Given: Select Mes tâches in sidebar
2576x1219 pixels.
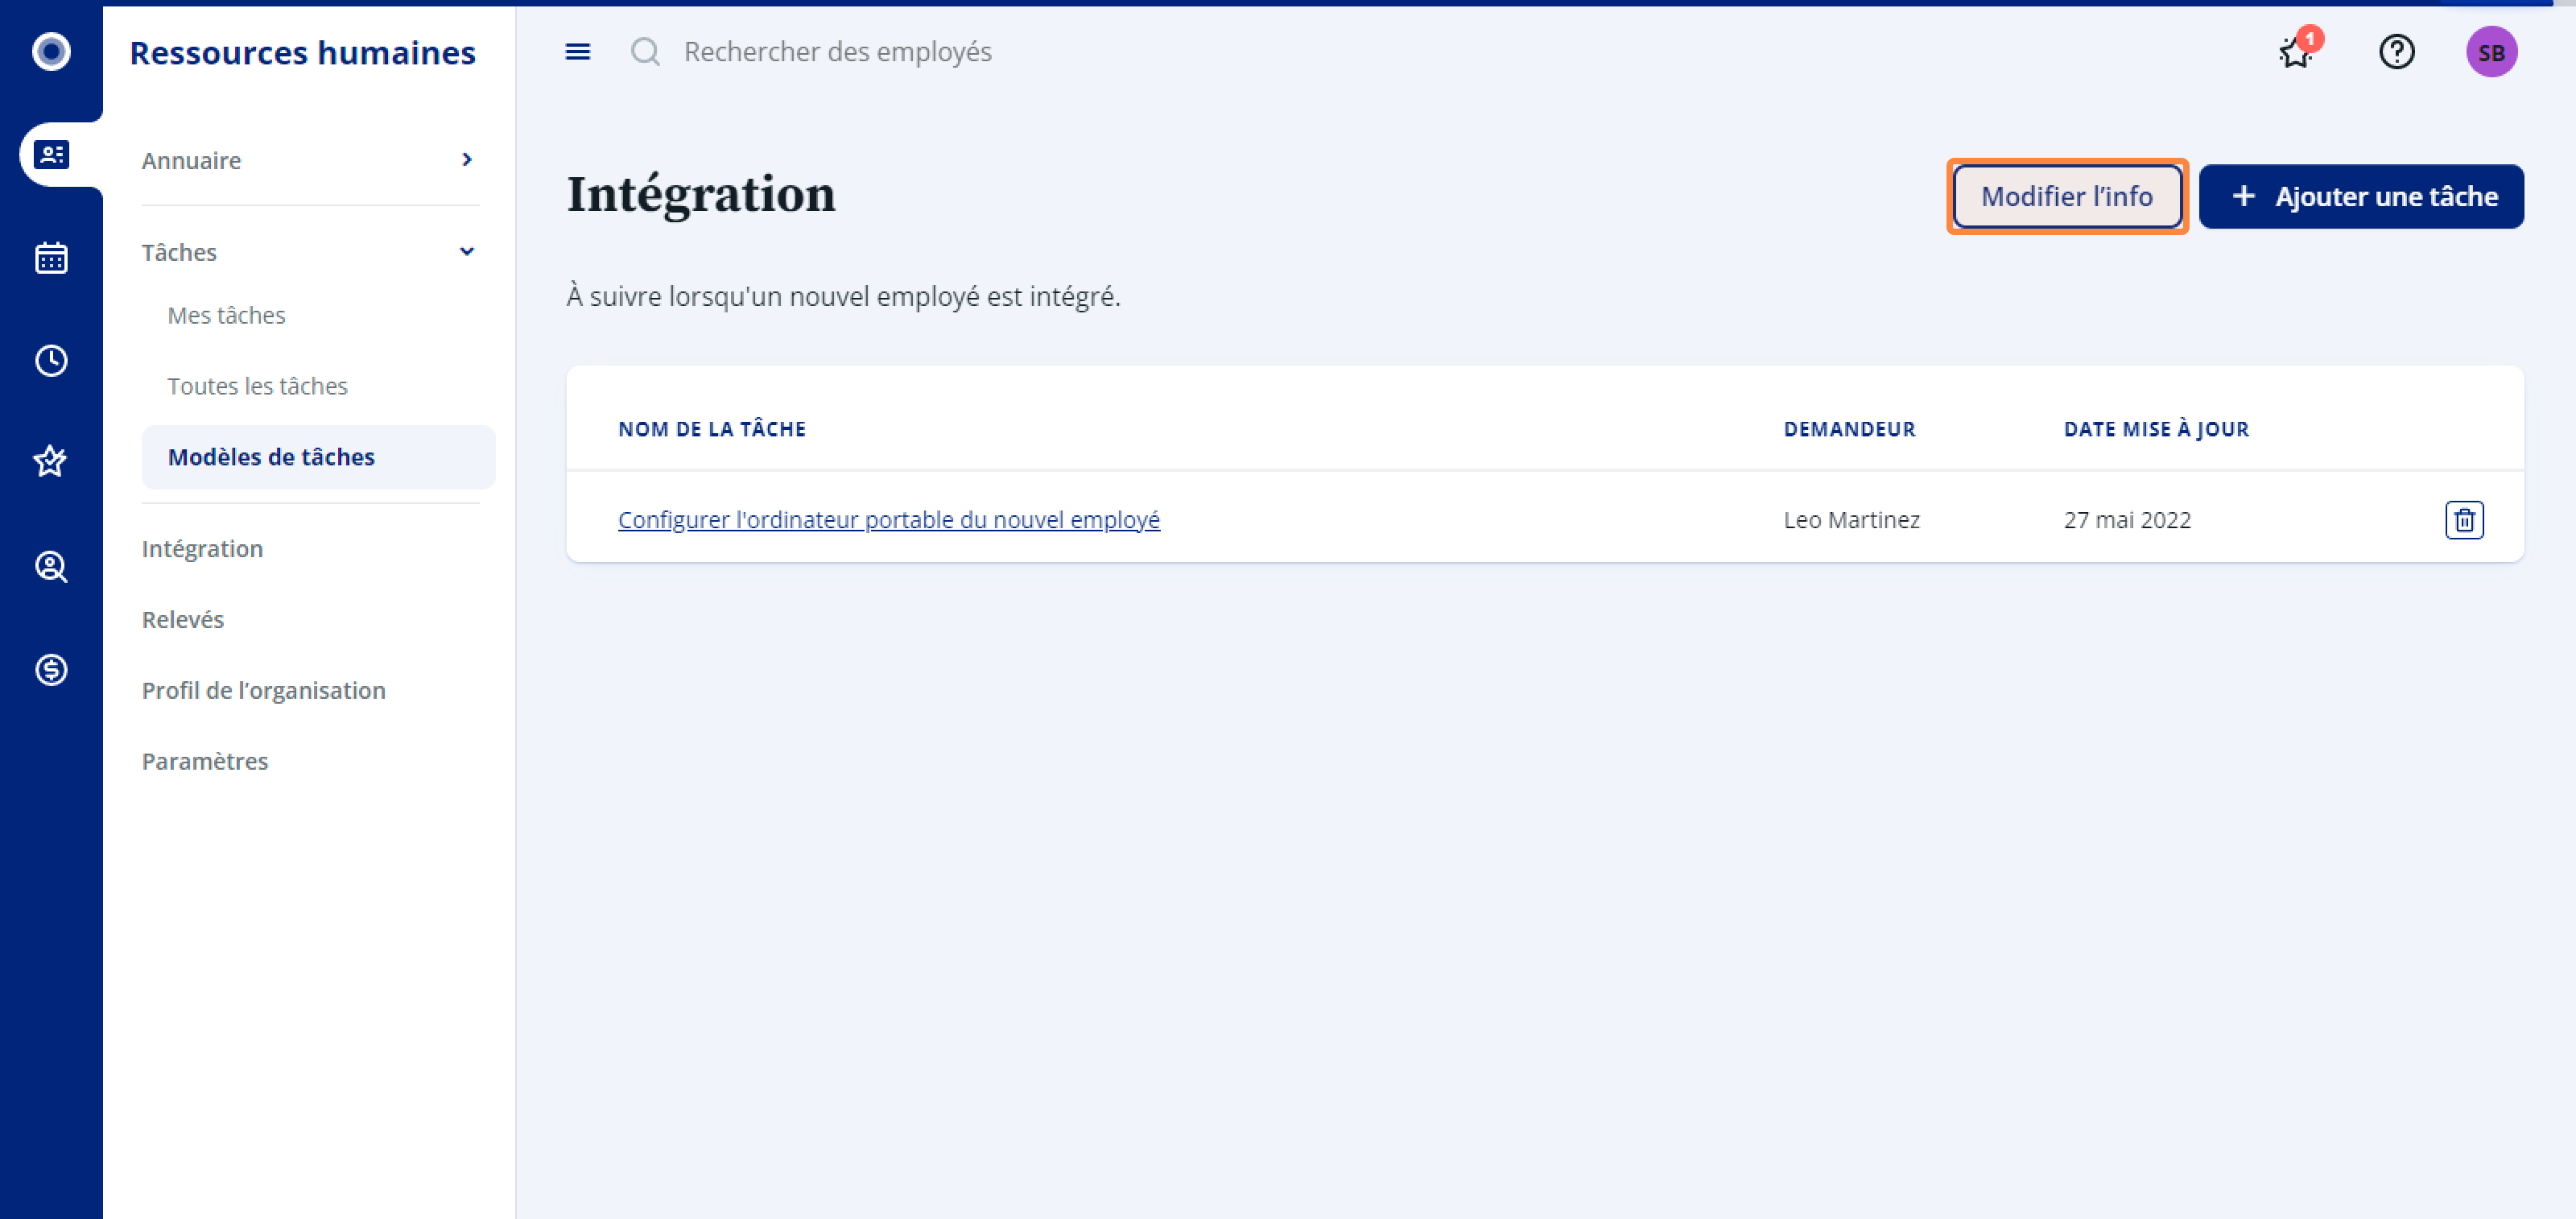Looking at the screenshot, I should pos(226,315).
